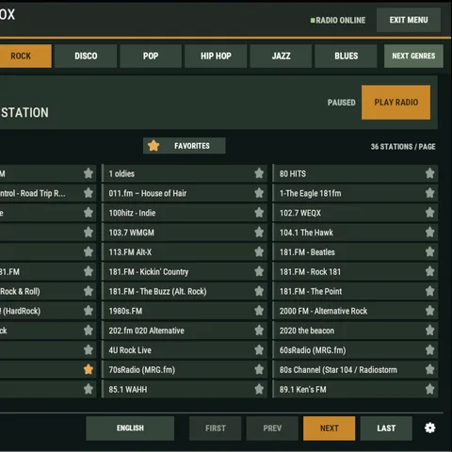Viewport: 452px width, 452px height.
Task: Toggle star for 2000 FM - Alternative Rock
Action: point(429,311)
